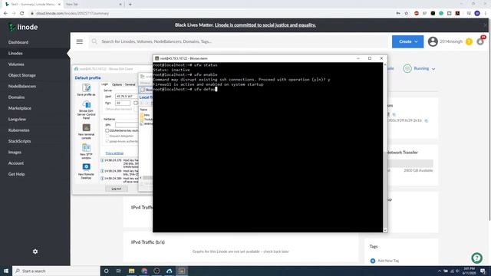Reload the browser page

coord(22,13)
